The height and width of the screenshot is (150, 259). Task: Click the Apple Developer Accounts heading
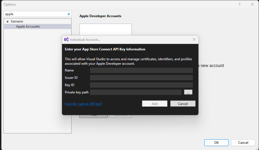pos(100,16)
